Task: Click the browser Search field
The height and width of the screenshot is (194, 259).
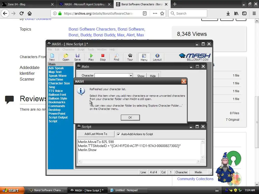Action: [x=188, y=13]
